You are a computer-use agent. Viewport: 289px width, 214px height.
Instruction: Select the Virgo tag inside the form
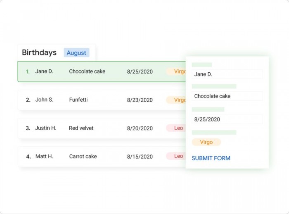(206, 142)
